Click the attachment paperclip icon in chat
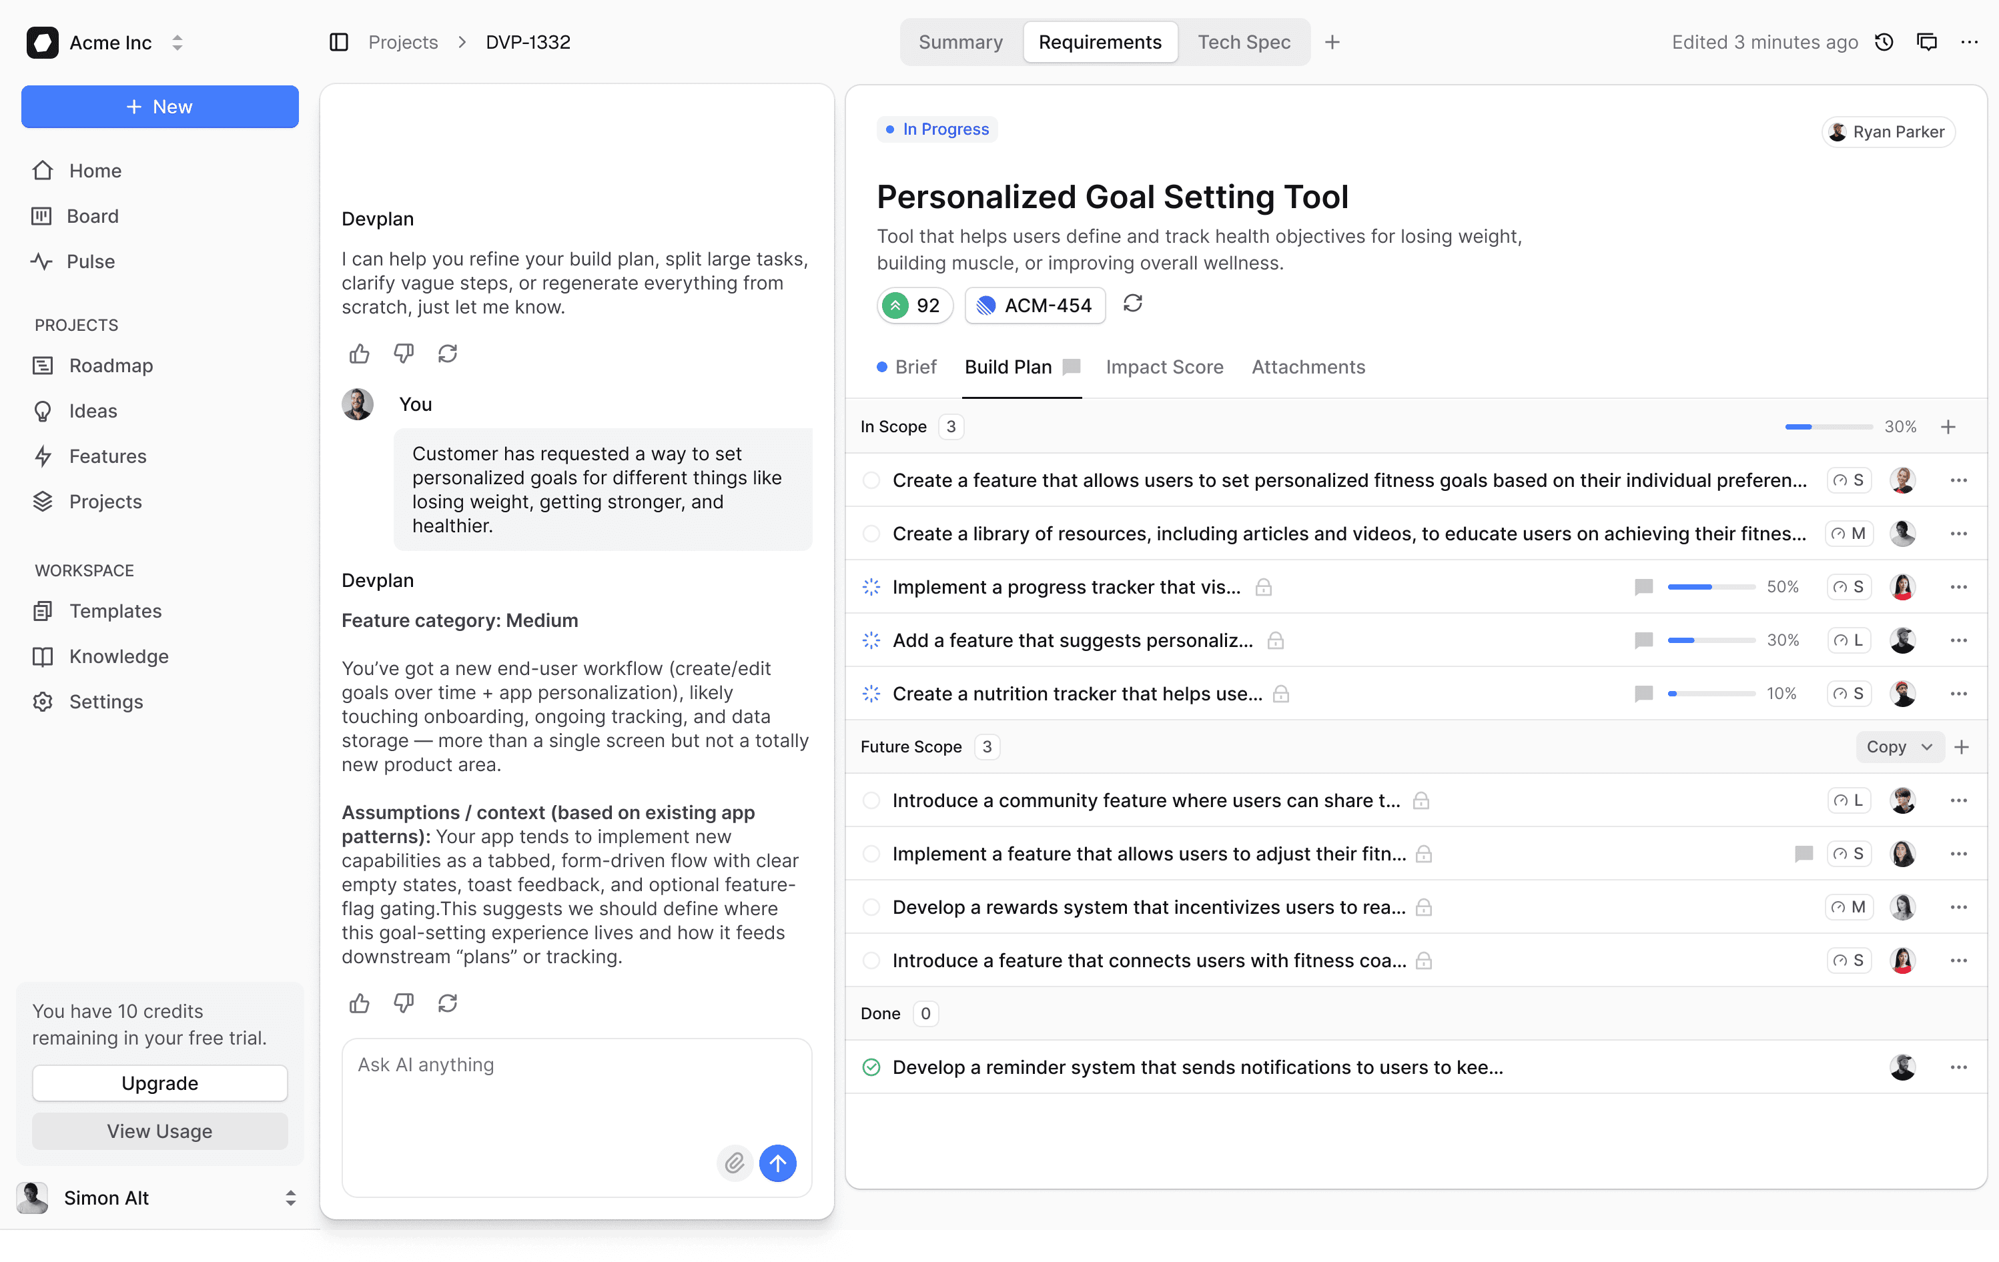 point(734,1163)
